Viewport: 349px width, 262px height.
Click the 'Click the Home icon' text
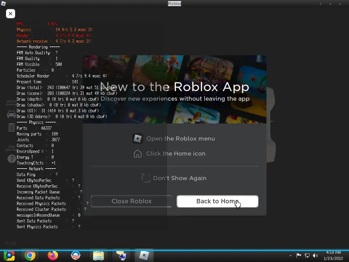[176, 154]
